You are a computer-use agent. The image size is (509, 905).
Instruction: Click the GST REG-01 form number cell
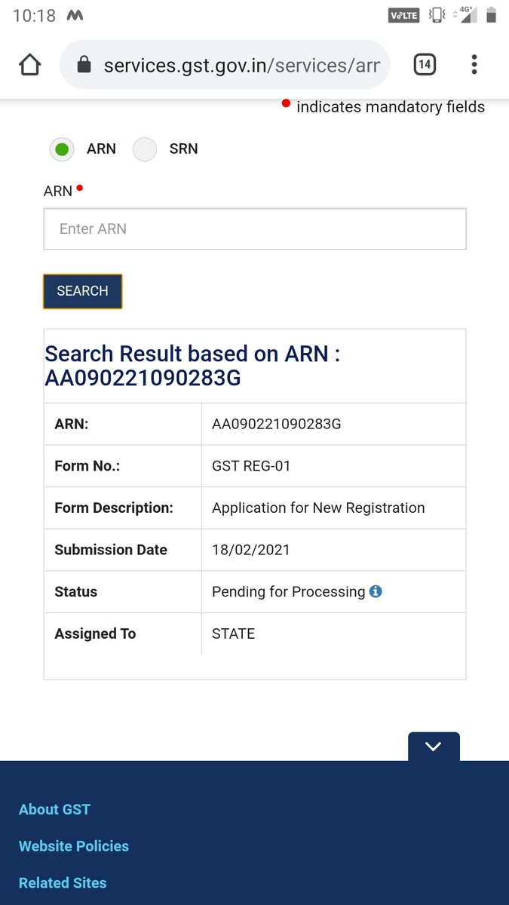(251, 466)
